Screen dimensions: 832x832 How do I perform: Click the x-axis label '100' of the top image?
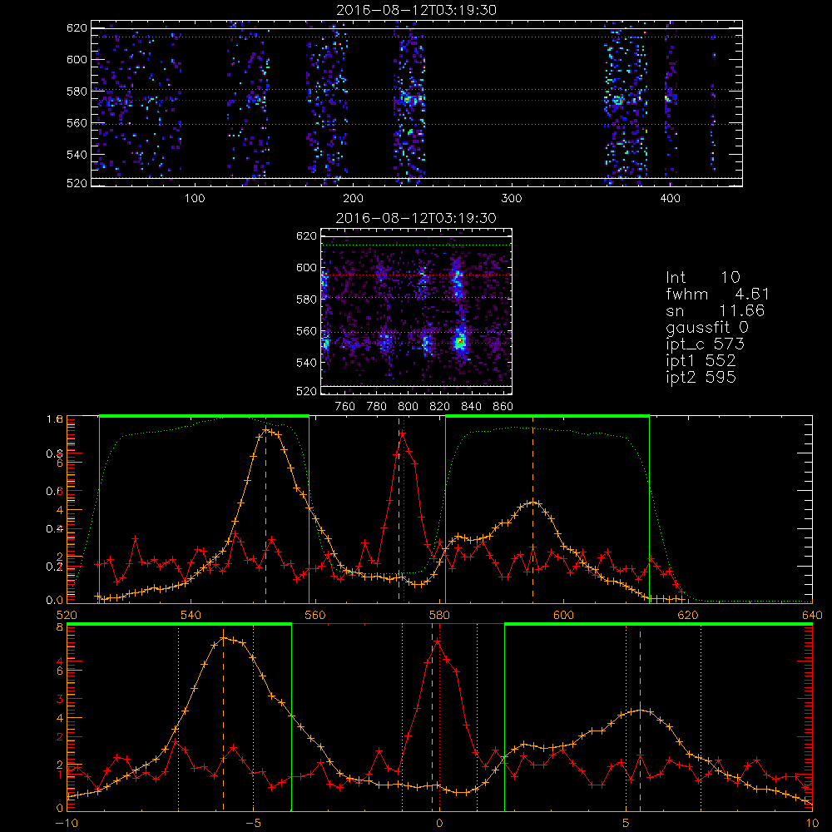click(195, 199)
